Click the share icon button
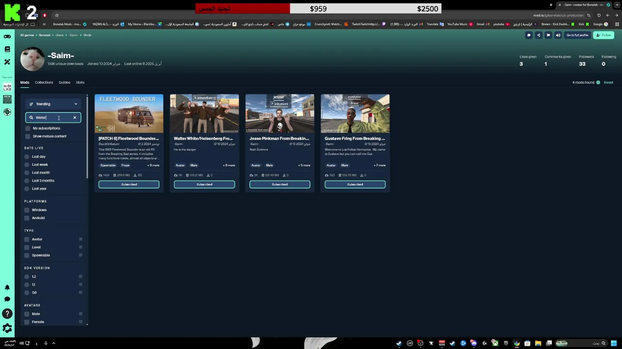 click(x=538, y=35)
